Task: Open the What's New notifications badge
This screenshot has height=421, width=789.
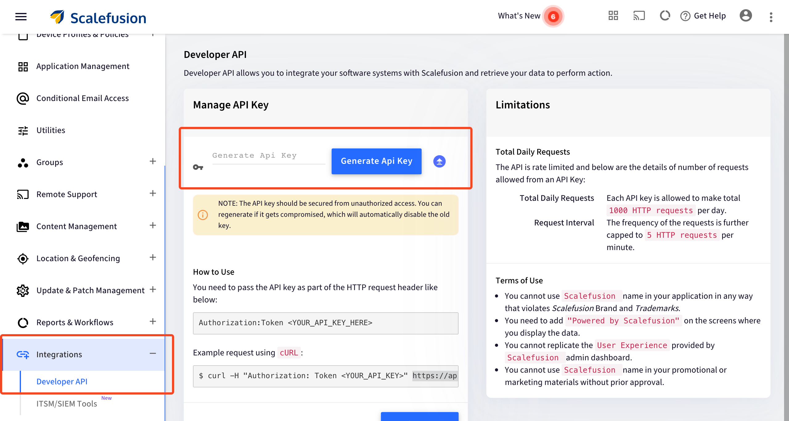Action: coord(553,16)
